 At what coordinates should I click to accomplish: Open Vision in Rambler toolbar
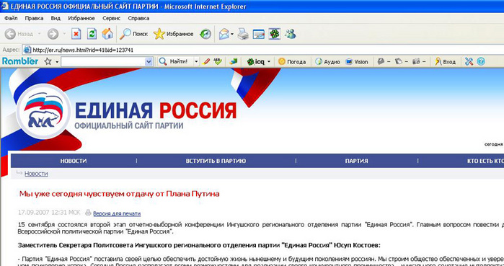(357, 62)
